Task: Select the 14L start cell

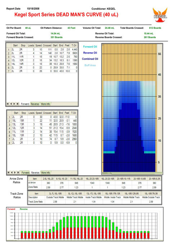Action: (15, 64)
